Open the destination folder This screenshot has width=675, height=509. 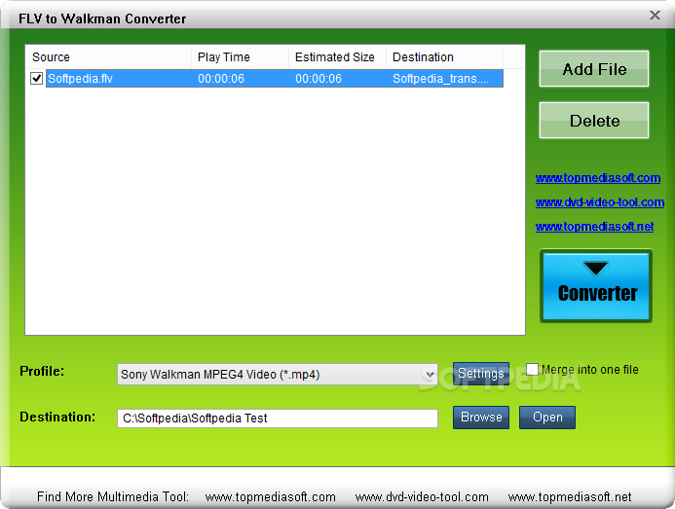547,418
